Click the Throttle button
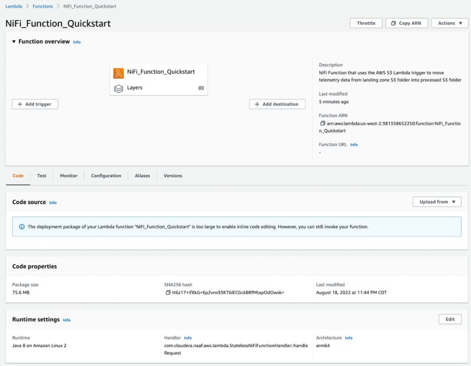This screenshot has height=366, width=471. [x=366, y=23]
